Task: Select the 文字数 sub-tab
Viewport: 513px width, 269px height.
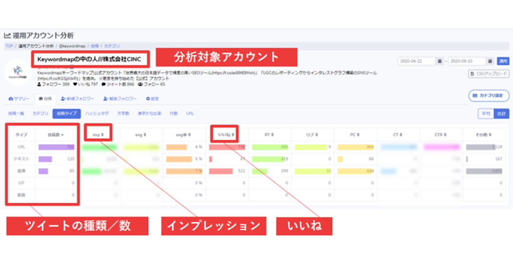Action: click(x=123, y=114)
